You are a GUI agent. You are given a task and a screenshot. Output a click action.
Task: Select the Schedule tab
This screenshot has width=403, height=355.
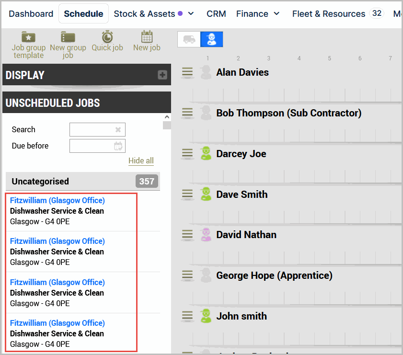pos(83,13)
